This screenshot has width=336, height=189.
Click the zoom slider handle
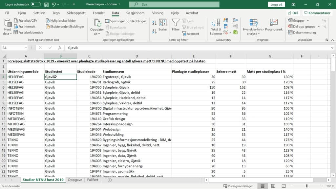pos(307,186)
